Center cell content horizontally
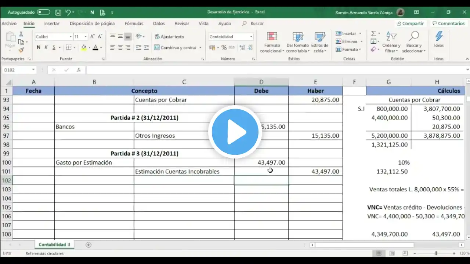This screenshot has height=264, width=470. click(120, 48)
